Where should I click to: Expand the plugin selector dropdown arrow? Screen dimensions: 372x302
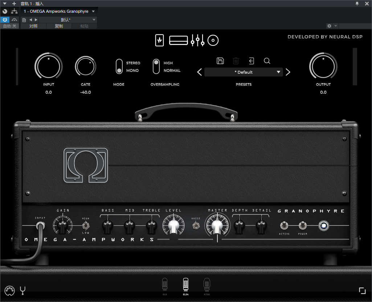click(x=93, y=11)
